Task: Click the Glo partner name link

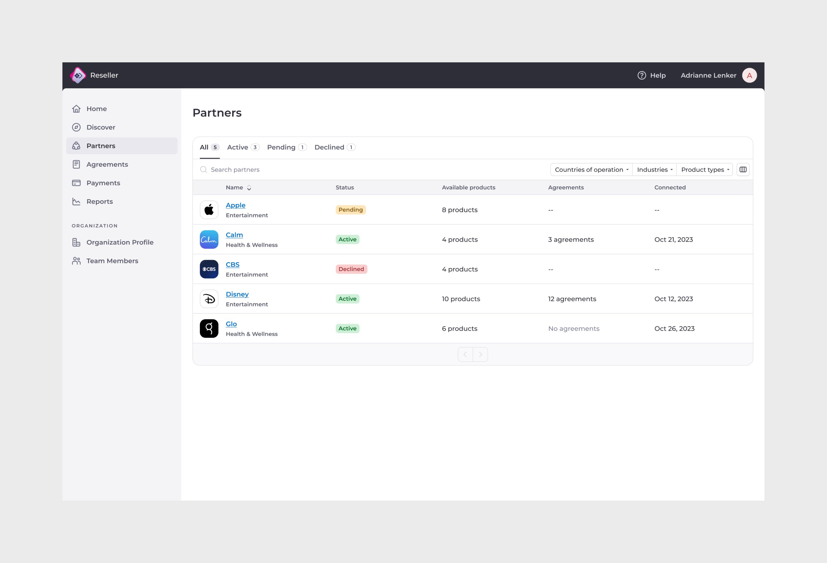Action: click(231, 324)
